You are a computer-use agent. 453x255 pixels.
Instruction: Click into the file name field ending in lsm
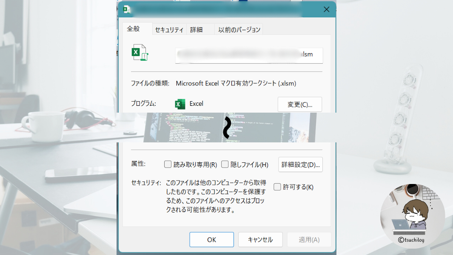pyautogui.click(x=249, y=55)
